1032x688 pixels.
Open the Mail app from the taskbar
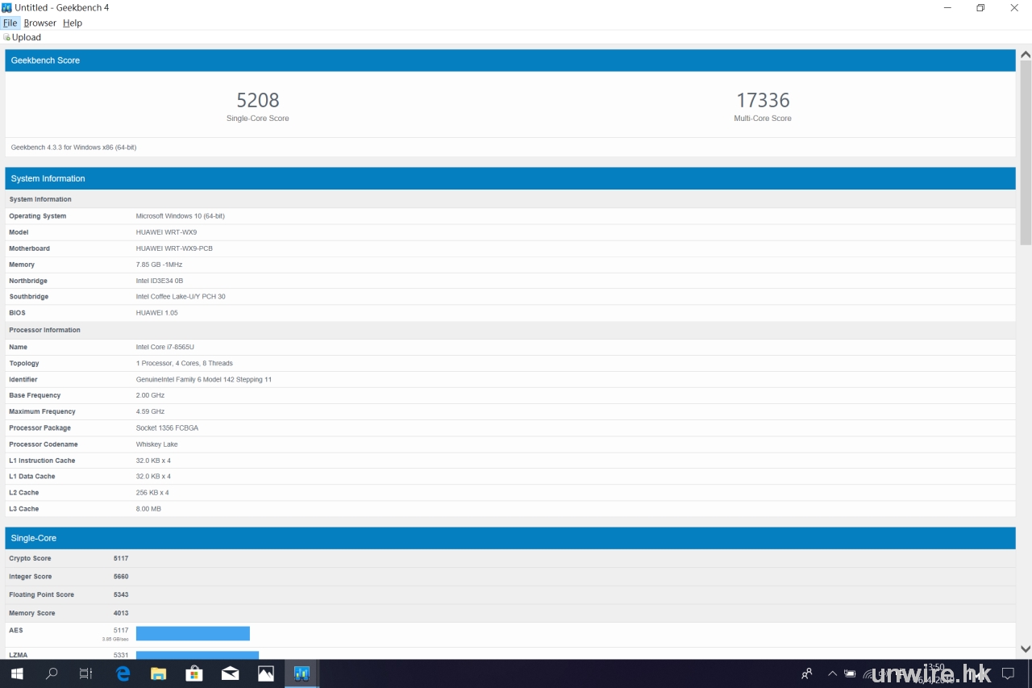tap(230, 673)
